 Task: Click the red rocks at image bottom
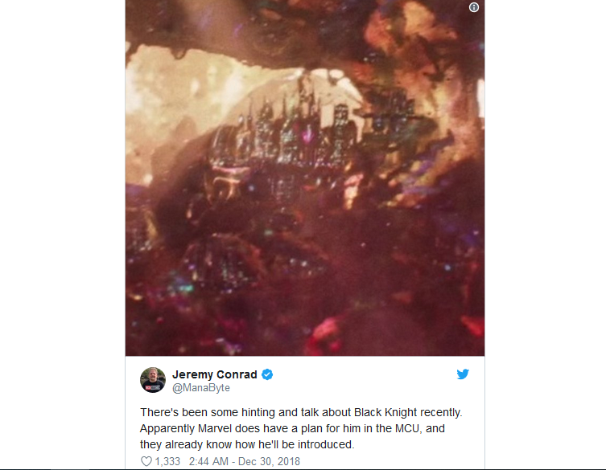pos(324,332)
